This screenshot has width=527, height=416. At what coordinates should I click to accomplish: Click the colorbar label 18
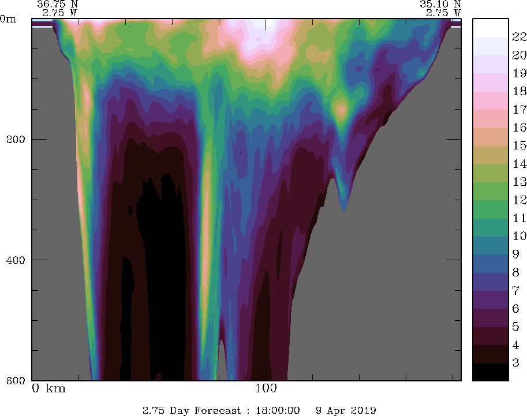tap(519, 91)
